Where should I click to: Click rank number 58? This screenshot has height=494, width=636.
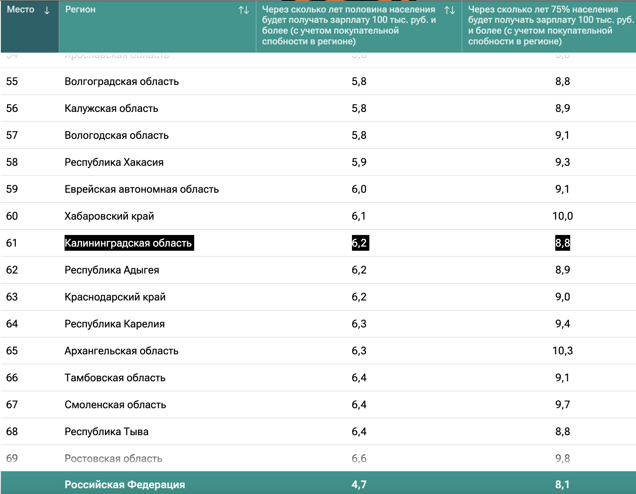12,162
